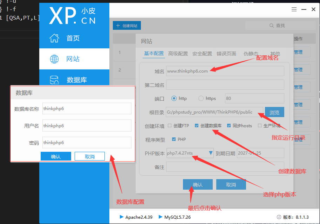320x224 pixels.
Task: Switch to the 其他 tab
Action: (275, 54)
